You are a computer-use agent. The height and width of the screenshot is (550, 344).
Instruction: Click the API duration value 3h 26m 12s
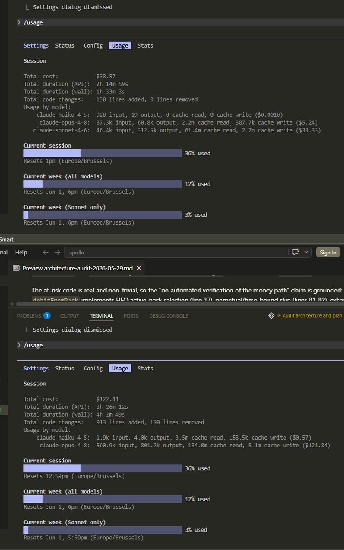point(112,407)
